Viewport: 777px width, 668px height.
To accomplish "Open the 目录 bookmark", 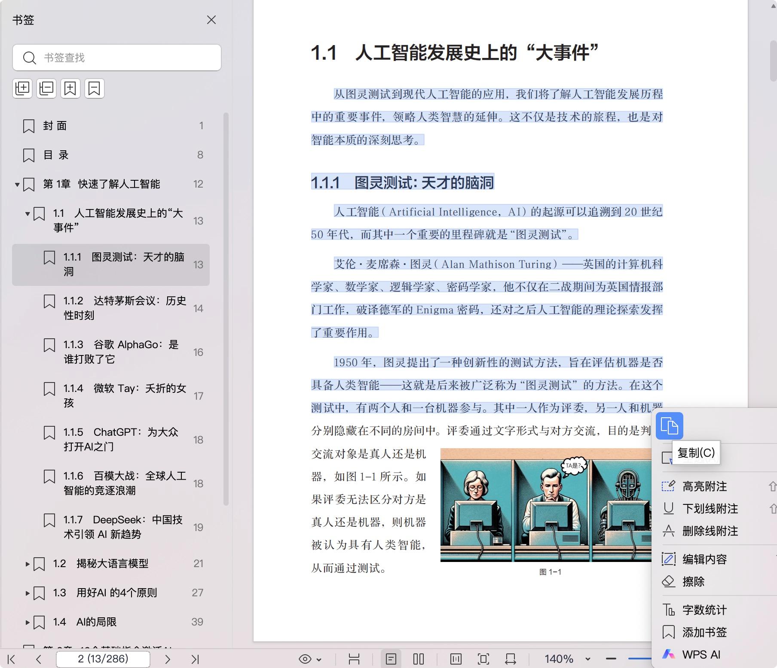I will pos(111,155).
